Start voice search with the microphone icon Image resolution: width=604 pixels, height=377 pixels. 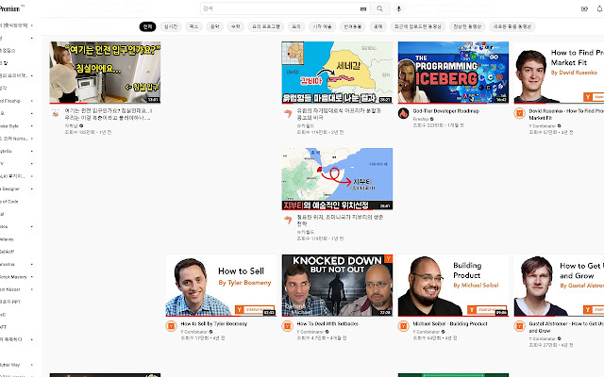click(398, 8)
